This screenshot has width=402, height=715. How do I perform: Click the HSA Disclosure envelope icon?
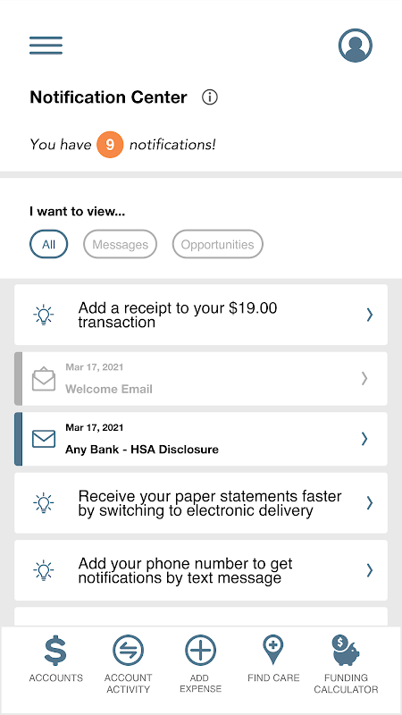(x=44, y=439)
